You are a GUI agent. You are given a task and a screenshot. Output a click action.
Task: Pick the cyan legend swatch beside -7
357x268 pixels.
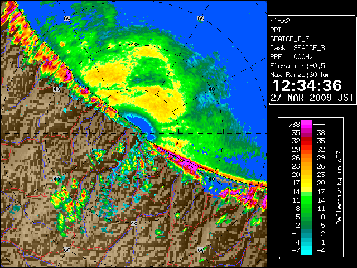(x=307, y=251)
